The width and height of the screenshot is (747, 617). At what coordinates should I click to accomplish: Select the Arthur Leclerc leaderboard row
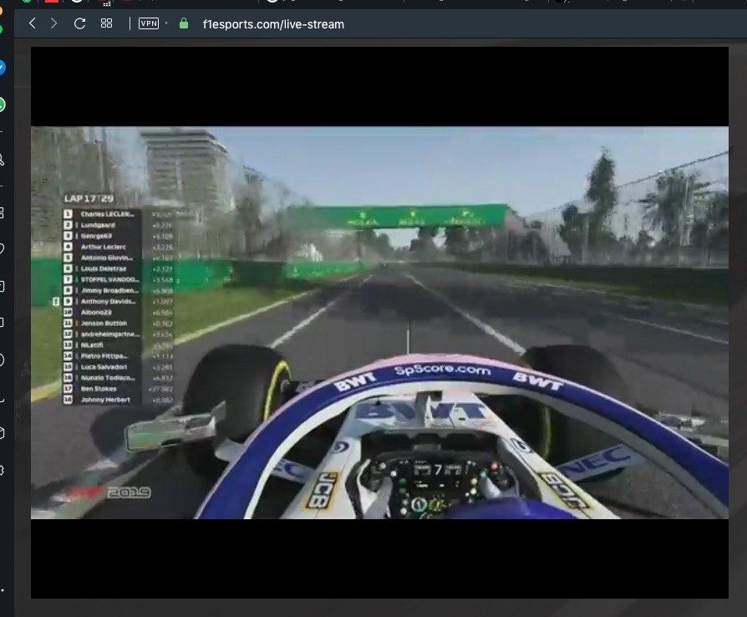[118, 247]
